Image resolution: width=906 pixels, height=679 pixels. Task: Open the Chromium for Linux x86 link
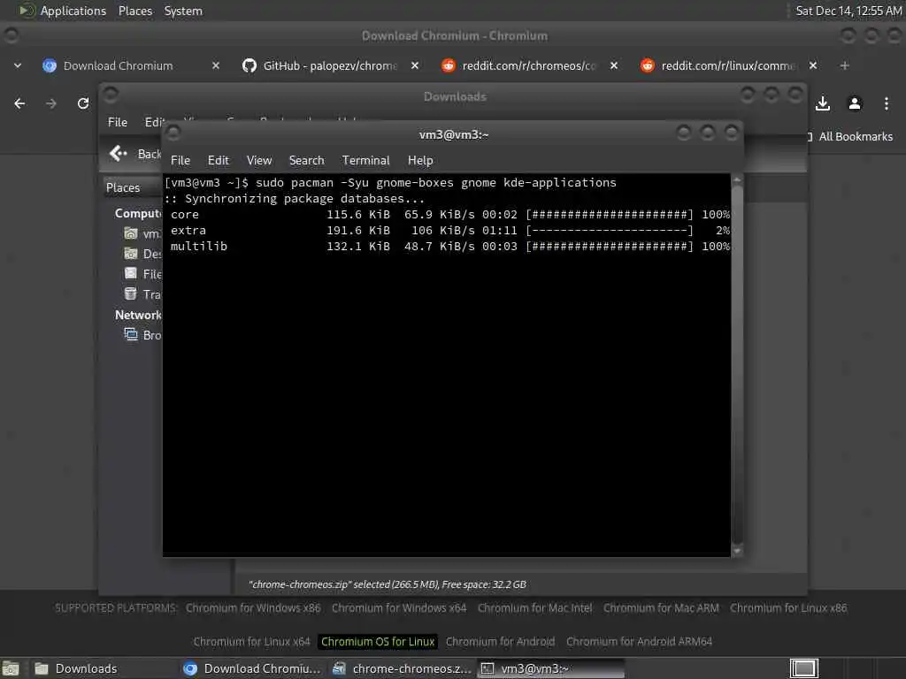pyautogui.click(x=788, y=608)
